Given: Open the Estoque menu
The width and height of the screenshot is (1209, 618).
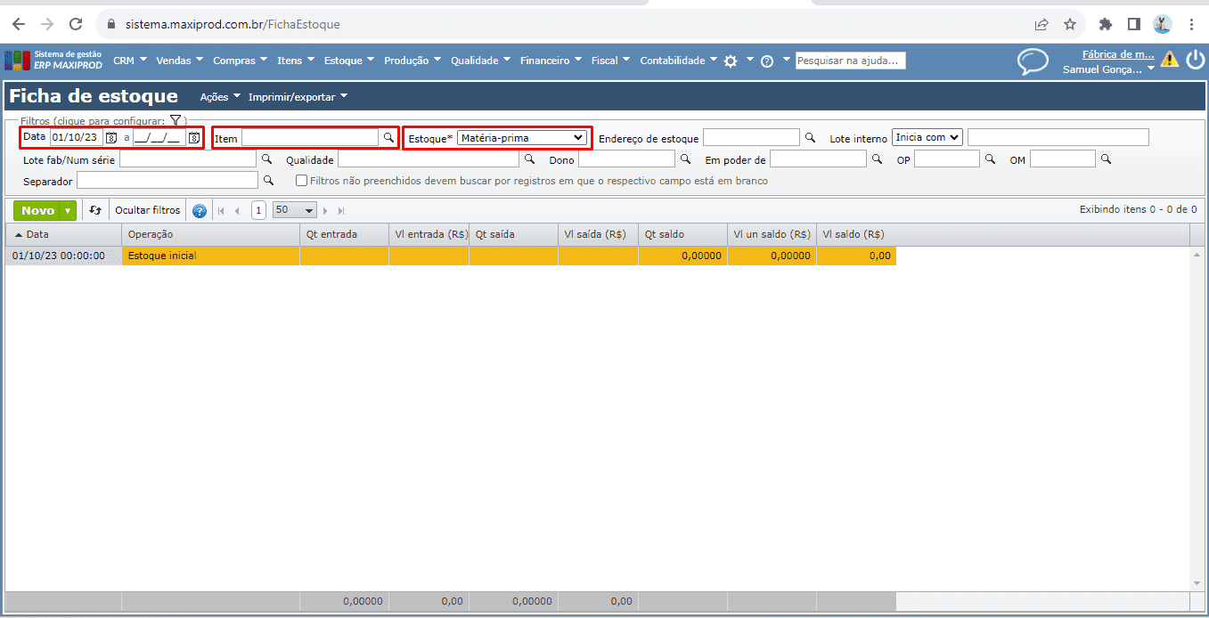Looking at the screenshot, I should click(x=349, y=61).
